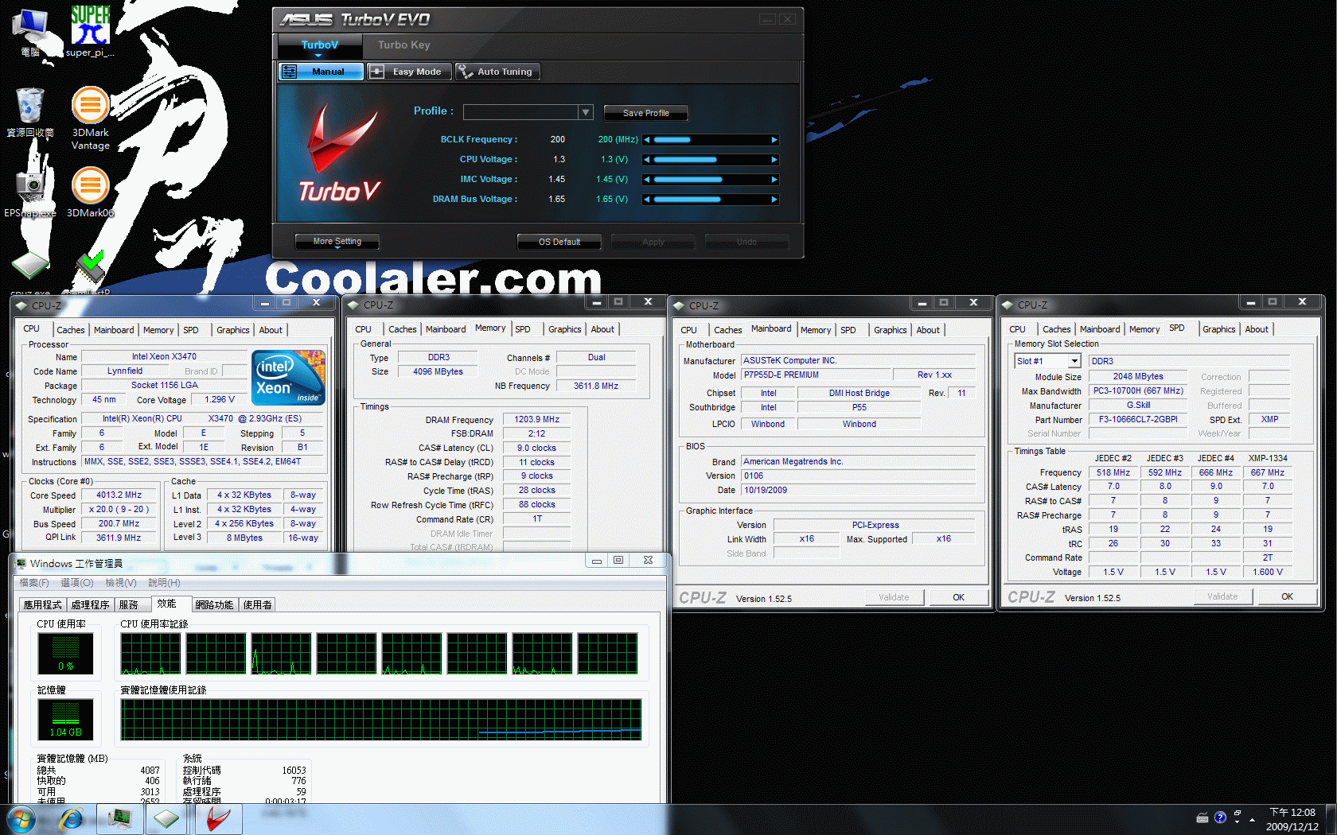This screenshot has height=835, width=1337.
Task: Click the BCLK Frequency slider
Action: (711, 140)
